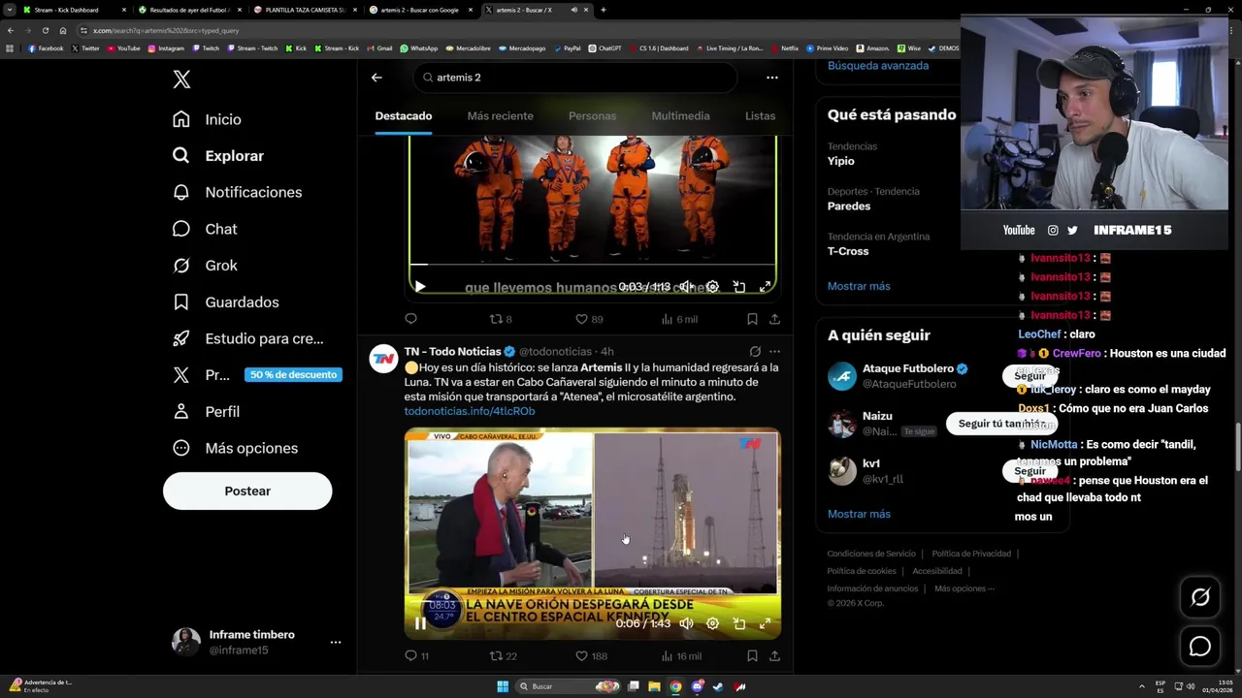
Task: Click taskbar Buscar search box
Action: pos(568,686)
